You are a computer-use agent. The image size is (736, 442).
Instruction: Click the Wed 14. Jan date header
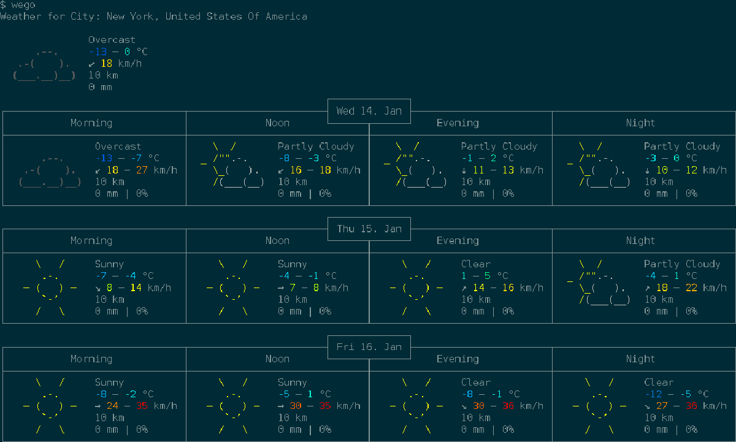[x=369, y=111]
